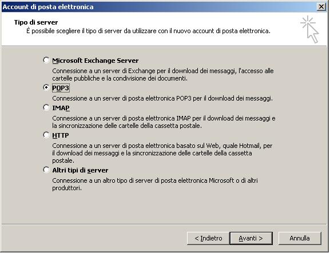Select the POP3 radio button
The image size is (330, 253).
click(46, 87)
